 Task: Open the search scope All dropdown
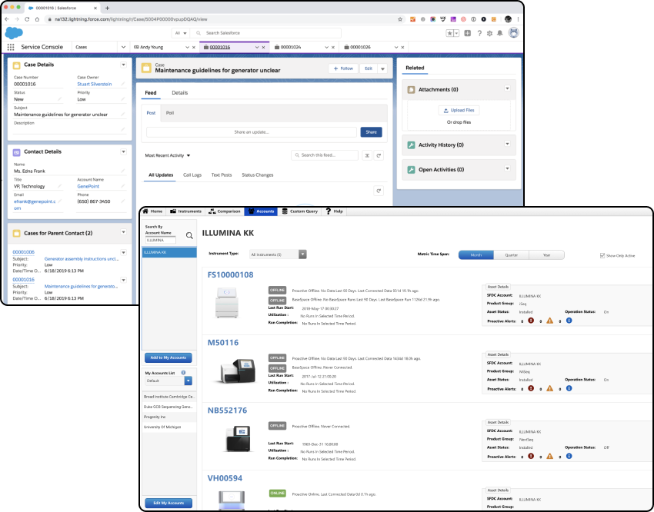tap(181, 33)
